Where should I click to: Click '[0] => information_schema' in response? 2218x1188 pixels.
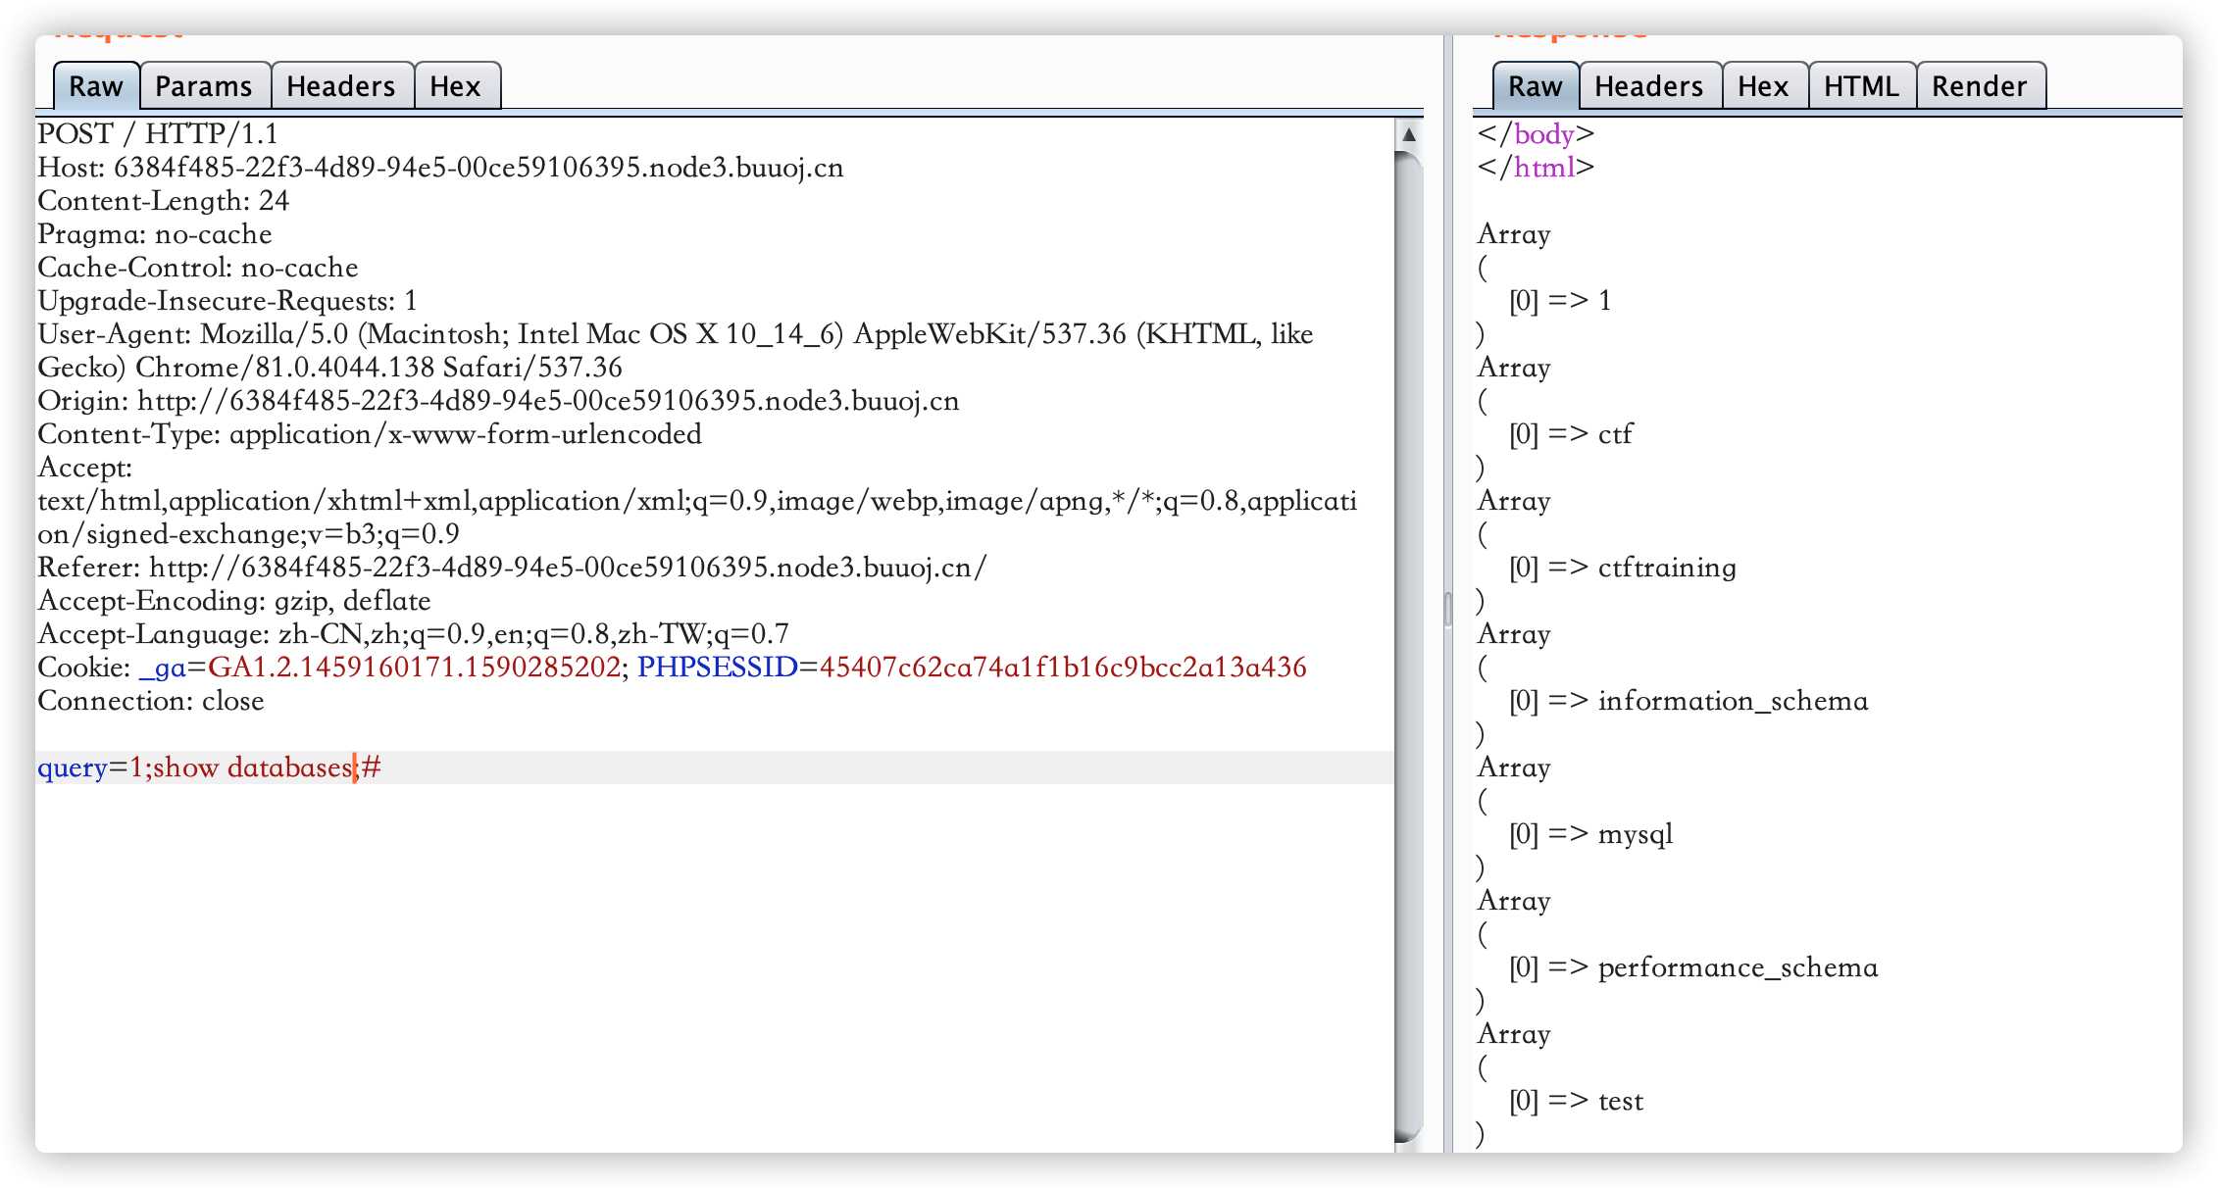1689,701
